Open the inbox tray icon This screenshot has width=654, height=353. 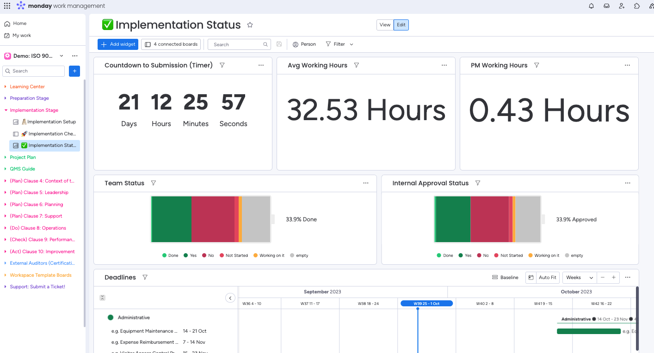coord(606,6)
